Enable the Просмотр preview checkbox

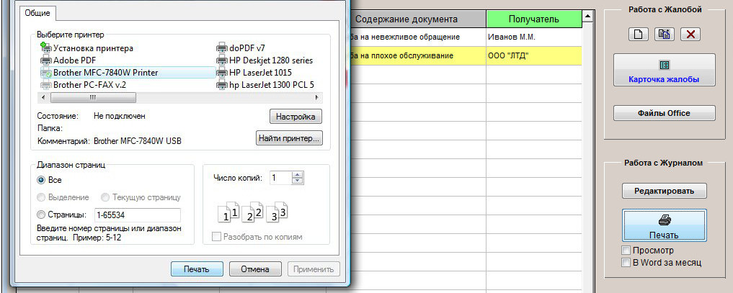(x=626, y=250)
